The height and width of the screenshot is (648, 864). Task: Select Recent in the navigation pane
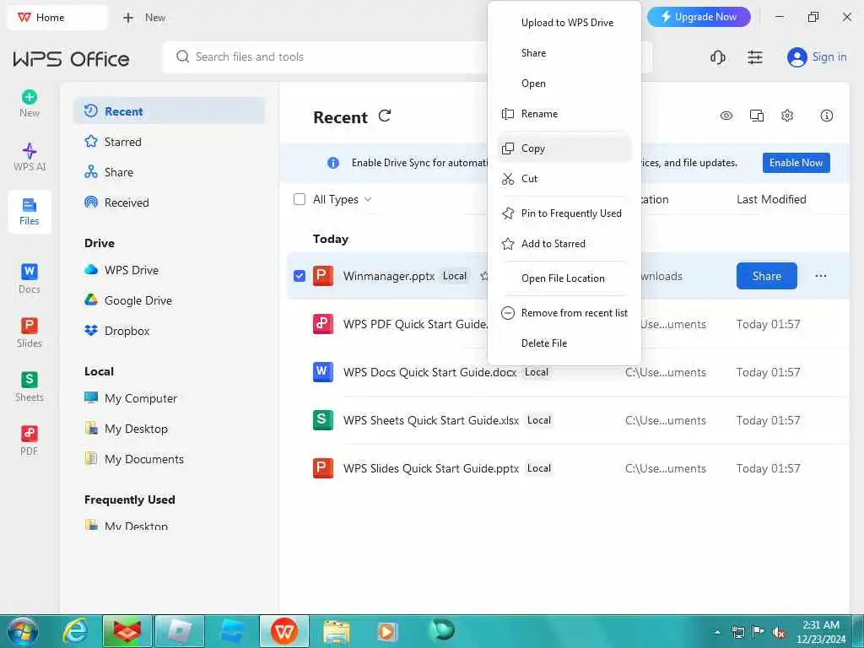[x=169, y=111]
